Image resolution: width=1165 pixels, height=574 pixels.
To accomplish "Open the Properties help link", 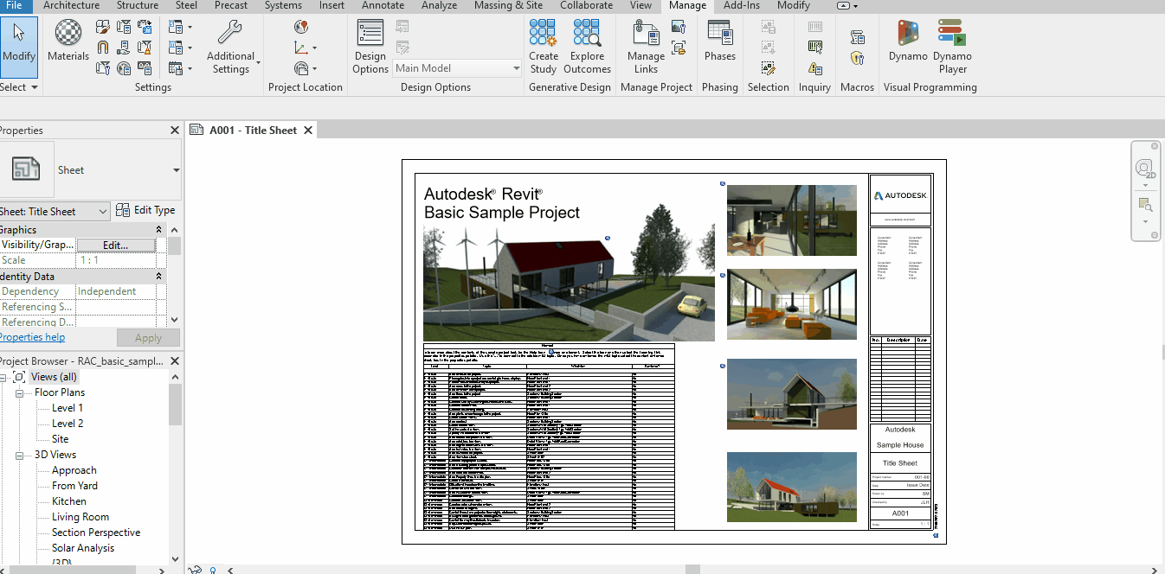I will [x=32, y=337].
